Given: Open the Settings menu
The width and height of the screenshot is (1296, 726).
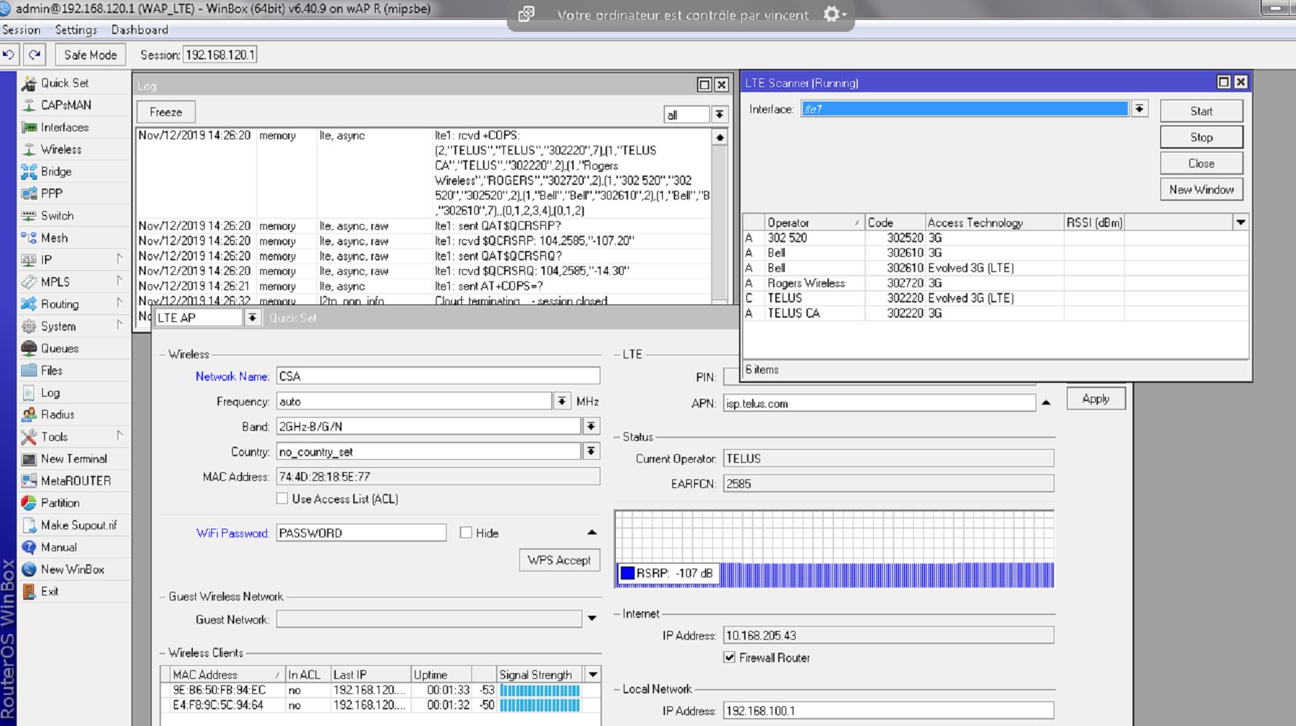Looking at the screenshot, I should click(75, 30).
